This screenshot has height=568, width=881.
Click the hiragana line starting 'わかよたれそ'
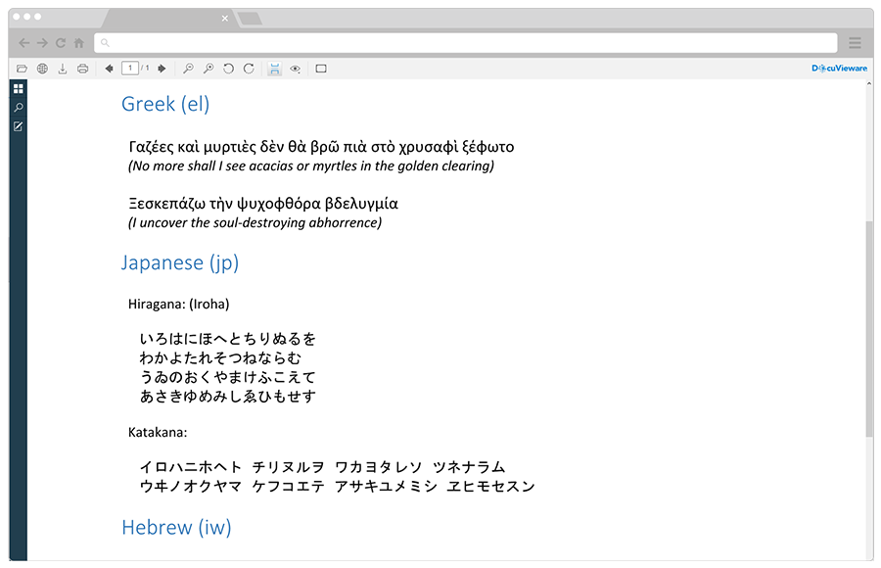[220, 358]
